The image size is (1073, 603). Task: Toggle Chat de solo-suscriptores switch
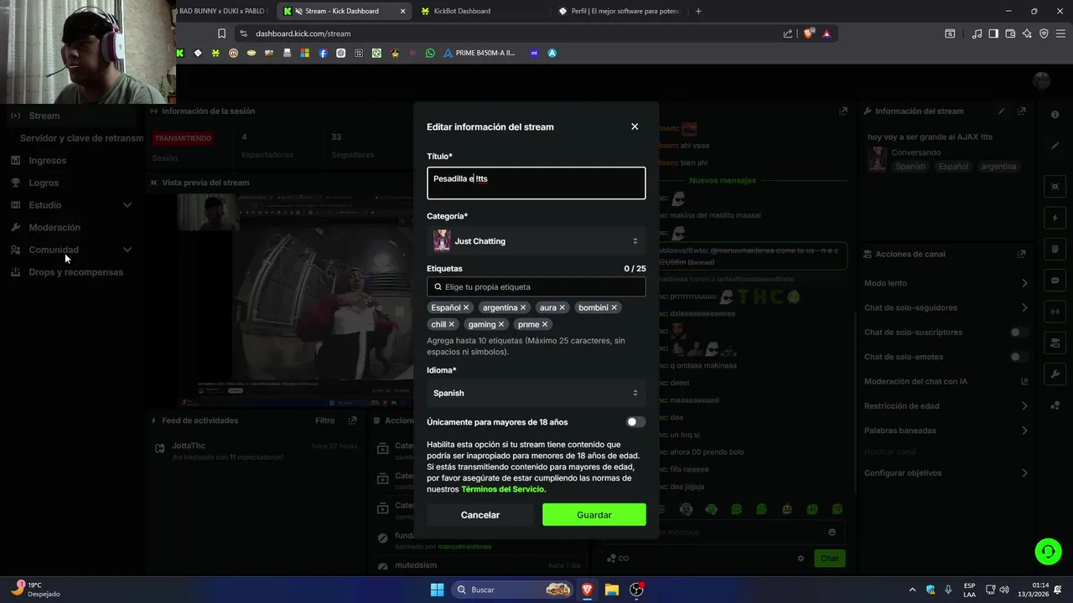[x=1018, y=332]
